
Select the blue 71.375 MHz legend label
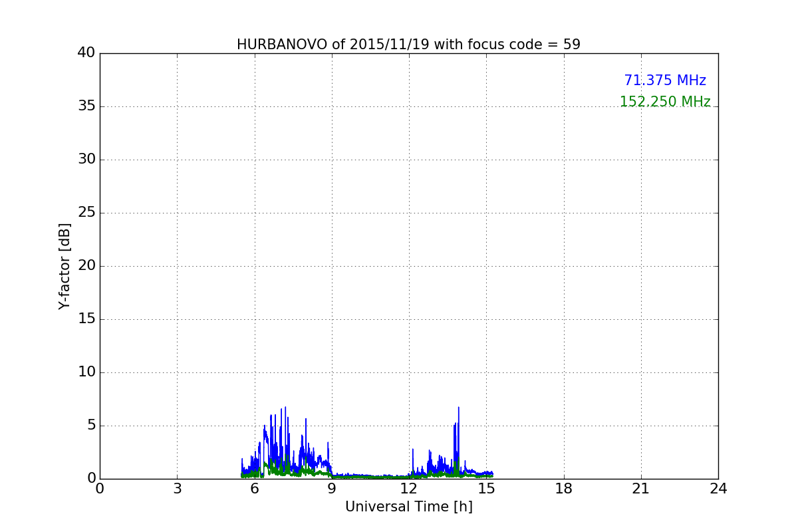coord(665,80)
